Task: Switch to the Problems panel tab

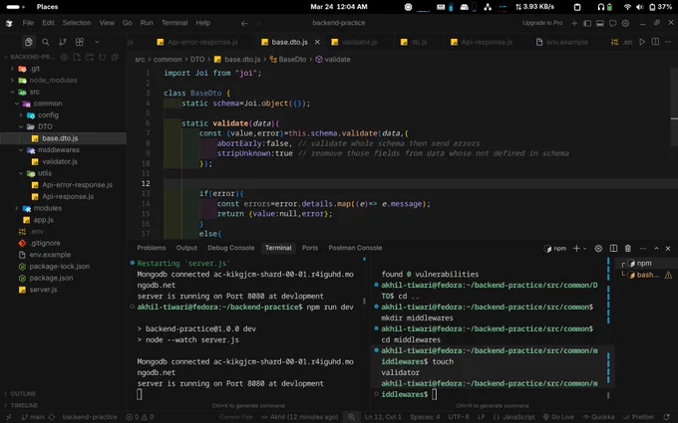Action: click(152, 248)
